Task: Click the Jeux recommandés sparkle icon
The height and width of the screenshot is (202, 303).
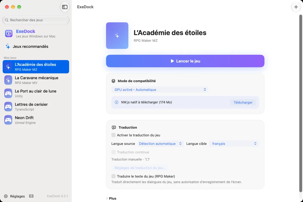Action: 8,47
